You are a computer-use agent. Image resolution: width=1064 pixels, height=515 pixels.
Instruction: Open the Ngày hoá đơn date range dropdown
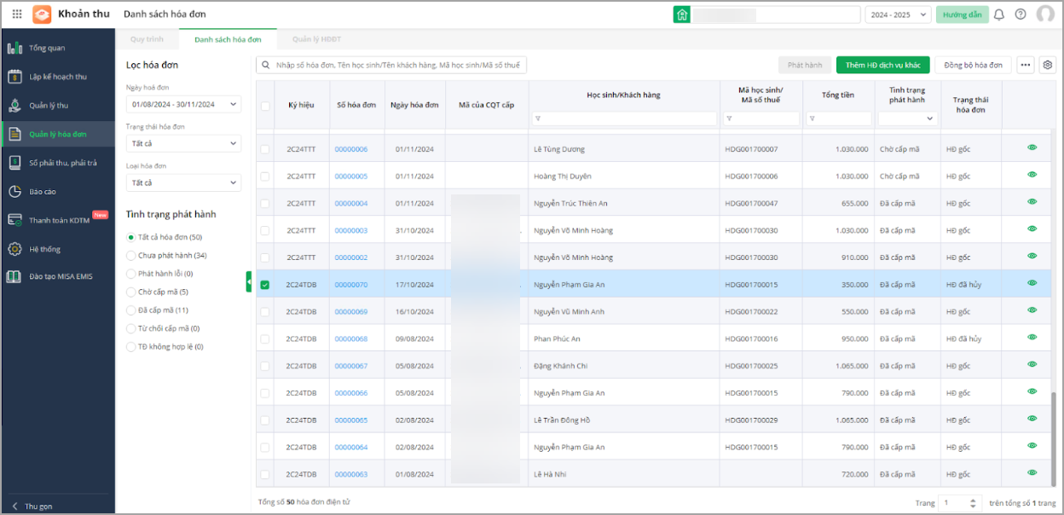pyautogui.click(x=183, y=104)
